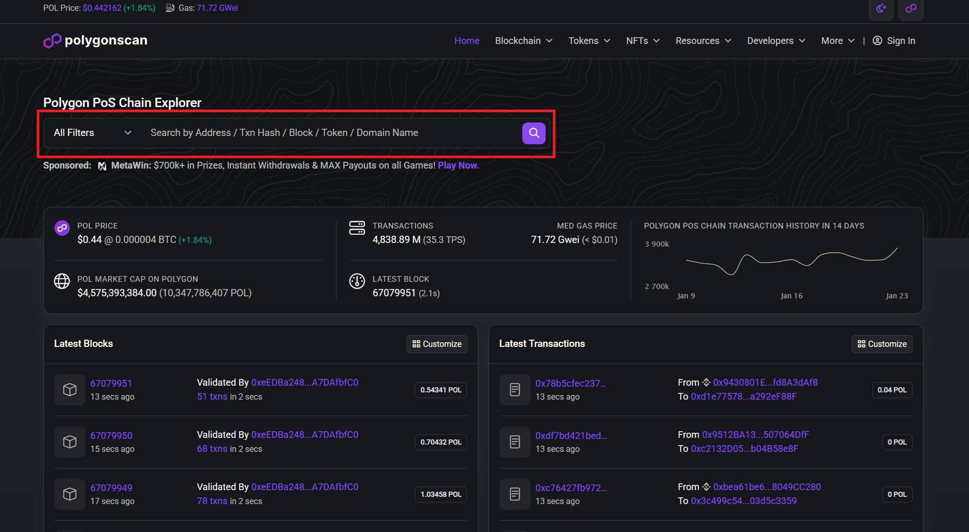Click Customize in Latest Transactions panel
Image resolution: width=969 pixels, height=532 pixels.
pyautogui.click(x=882, y=344)
